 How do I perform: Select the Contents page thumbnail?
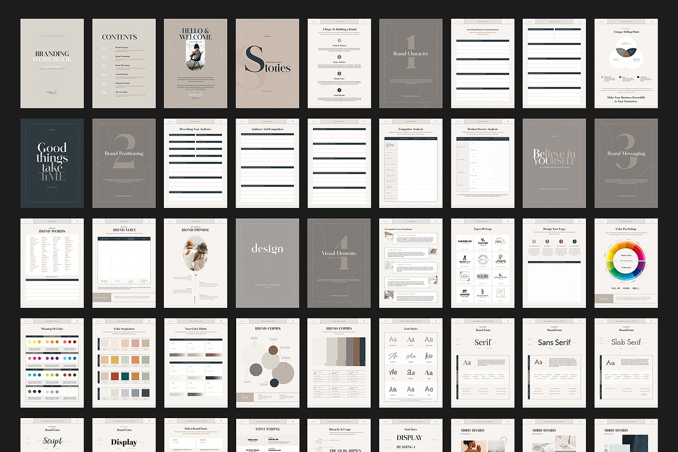click(124, 63)
